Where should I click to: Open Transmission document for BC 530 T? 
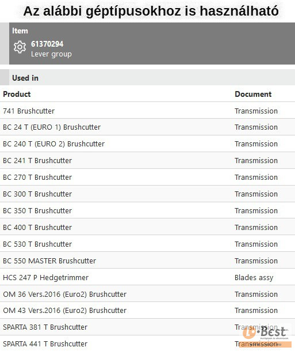coord(256,244)
